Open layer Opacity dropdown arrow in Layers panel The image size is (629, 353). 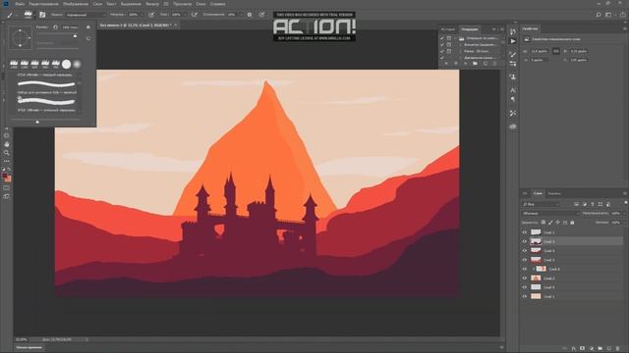pos(624,214)
